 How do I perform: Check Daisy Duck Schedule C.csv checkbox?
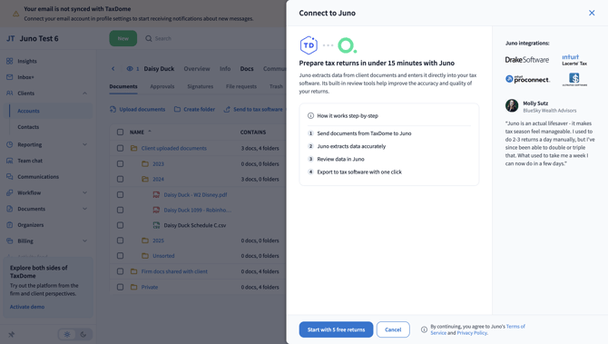[x=120, y=225]
